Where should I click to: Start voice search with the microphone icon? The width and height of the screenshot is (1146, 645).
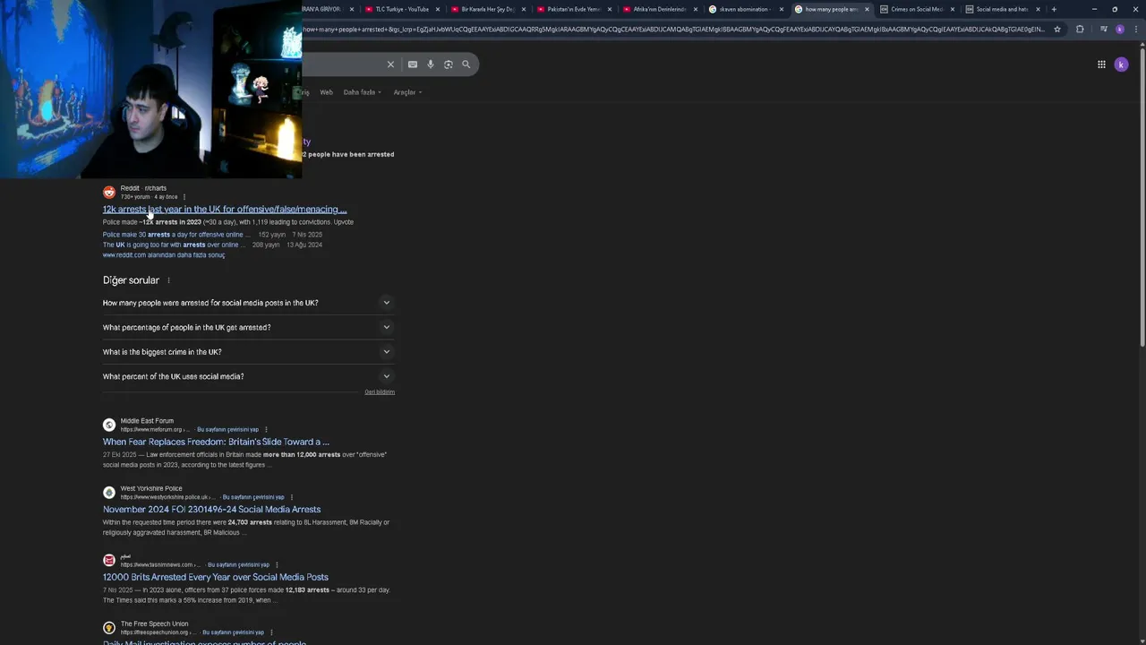point(431,64)
